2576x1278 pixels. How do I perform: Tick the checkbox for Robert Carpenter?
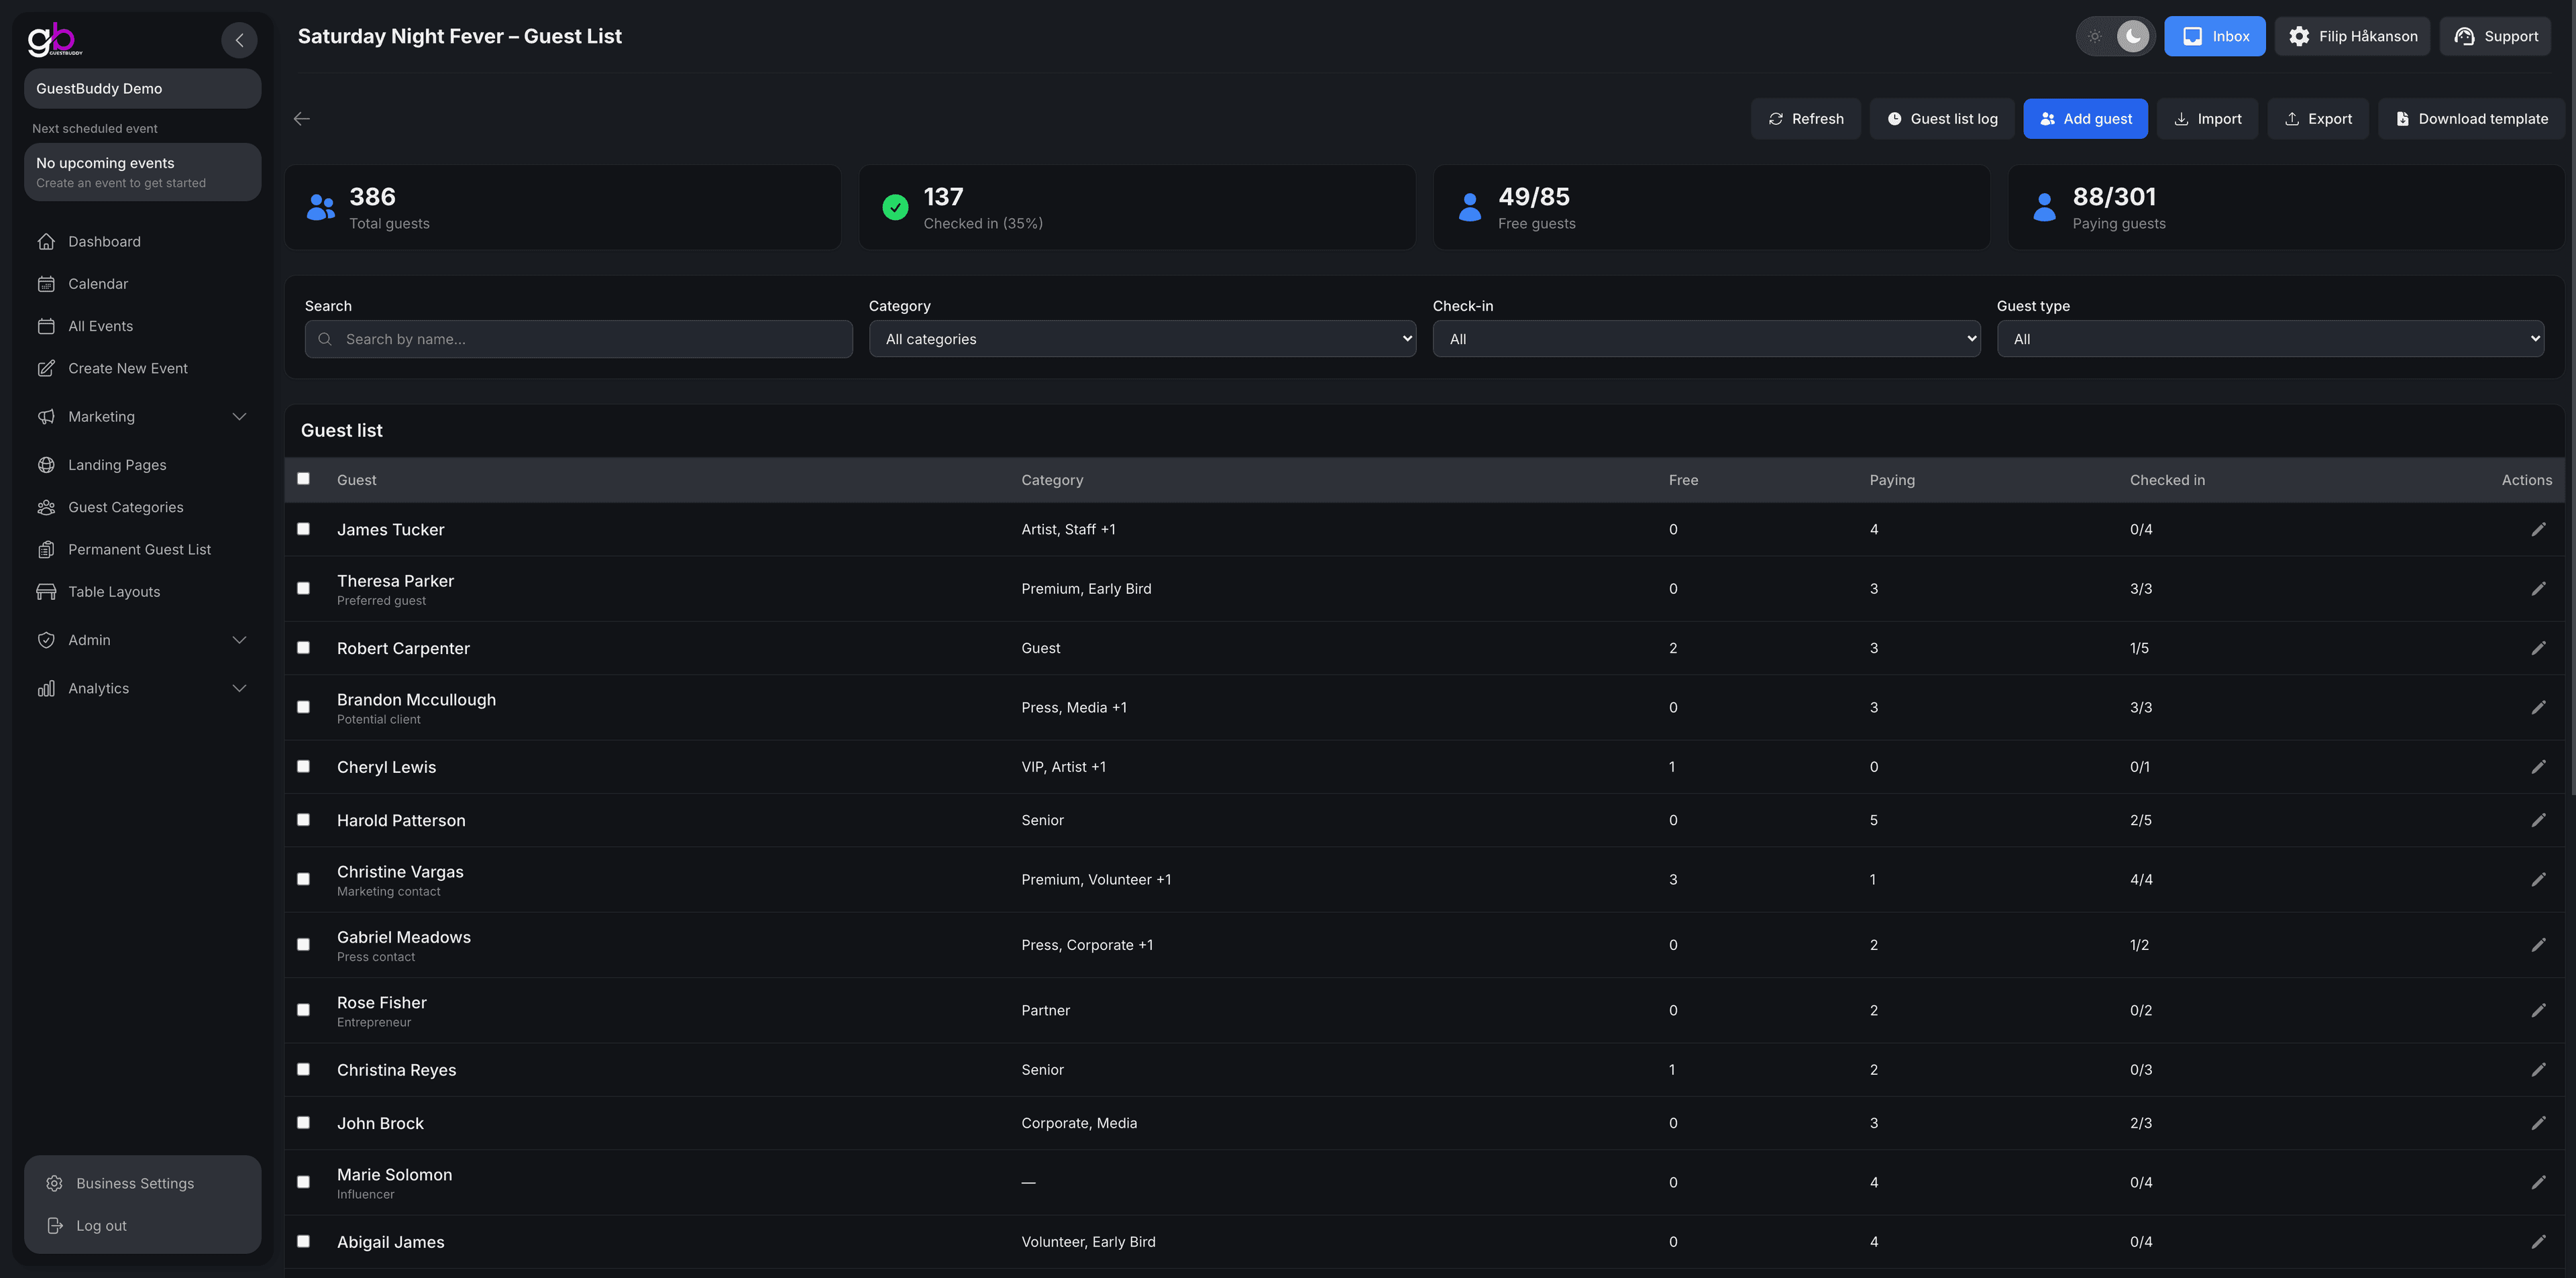[304, 648]
